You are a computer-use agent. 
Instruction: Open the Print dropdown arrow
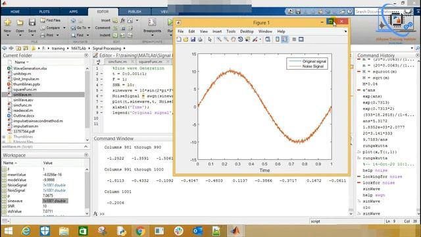(57, 35)
